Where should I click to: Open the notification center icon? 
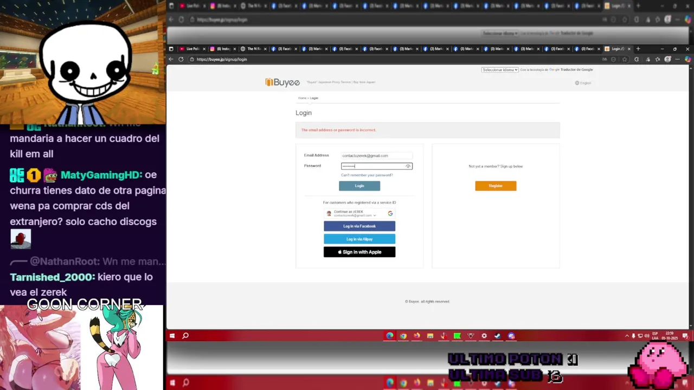pyautogui.click(x=685, y=336)
